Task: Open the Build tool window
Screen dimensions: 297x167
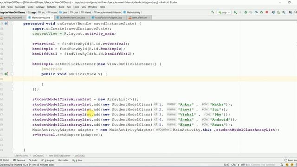Action: [33, 160]
